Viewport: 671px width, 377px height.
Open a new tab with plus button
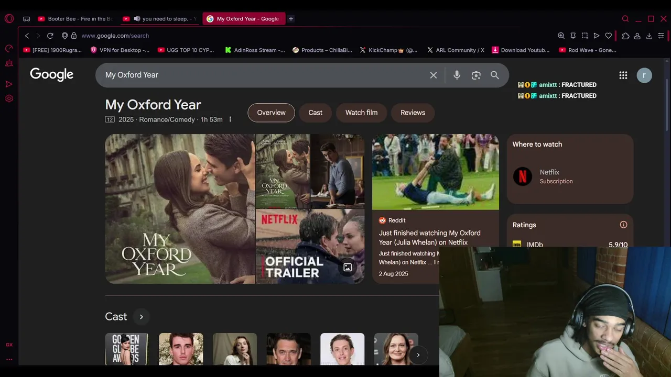coord(291,19)
